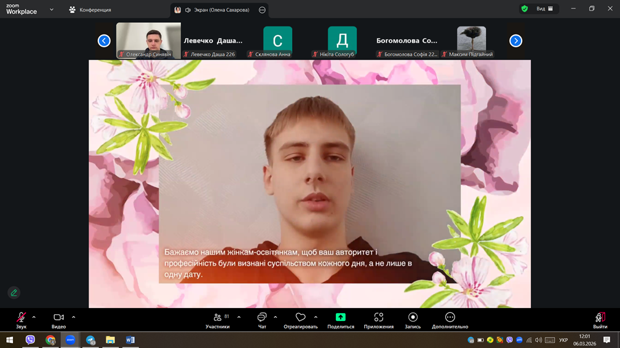Switch to the Conference tab
Screen dimensions: 620x348
(x=90, y=10)
